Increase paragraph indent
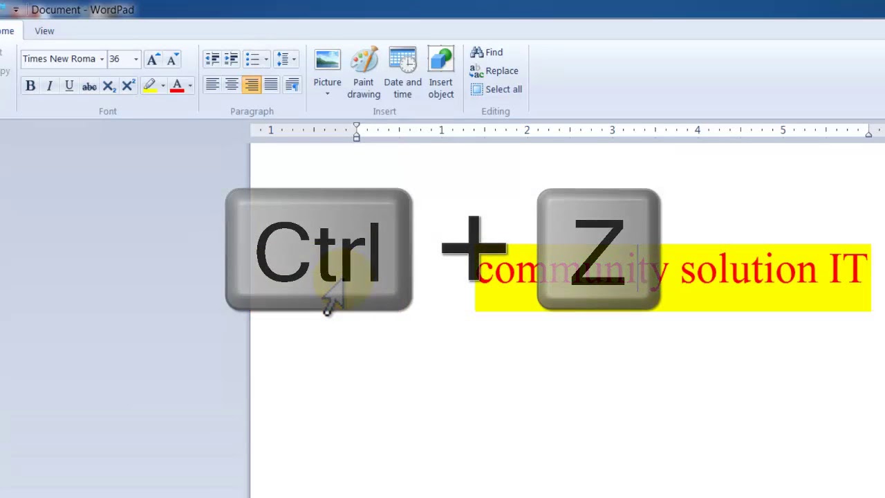This screenshot has width=885, height=498. [232, 59]
